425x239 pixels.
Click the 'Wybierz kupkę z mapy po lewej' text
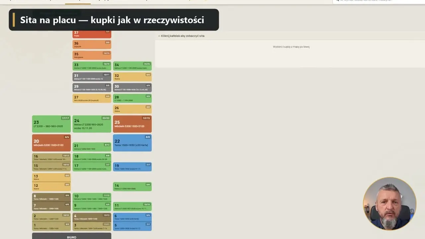click(291, 47)
